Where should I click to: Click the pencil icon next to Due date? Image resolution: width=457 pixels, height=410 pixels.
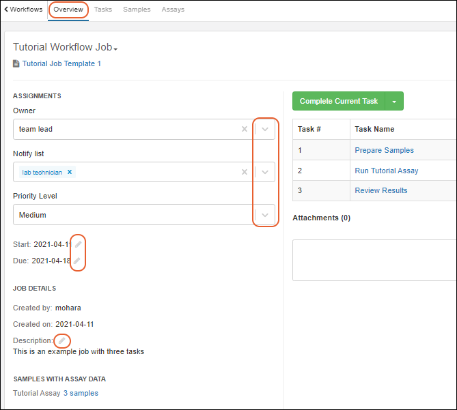coord(77,261)
